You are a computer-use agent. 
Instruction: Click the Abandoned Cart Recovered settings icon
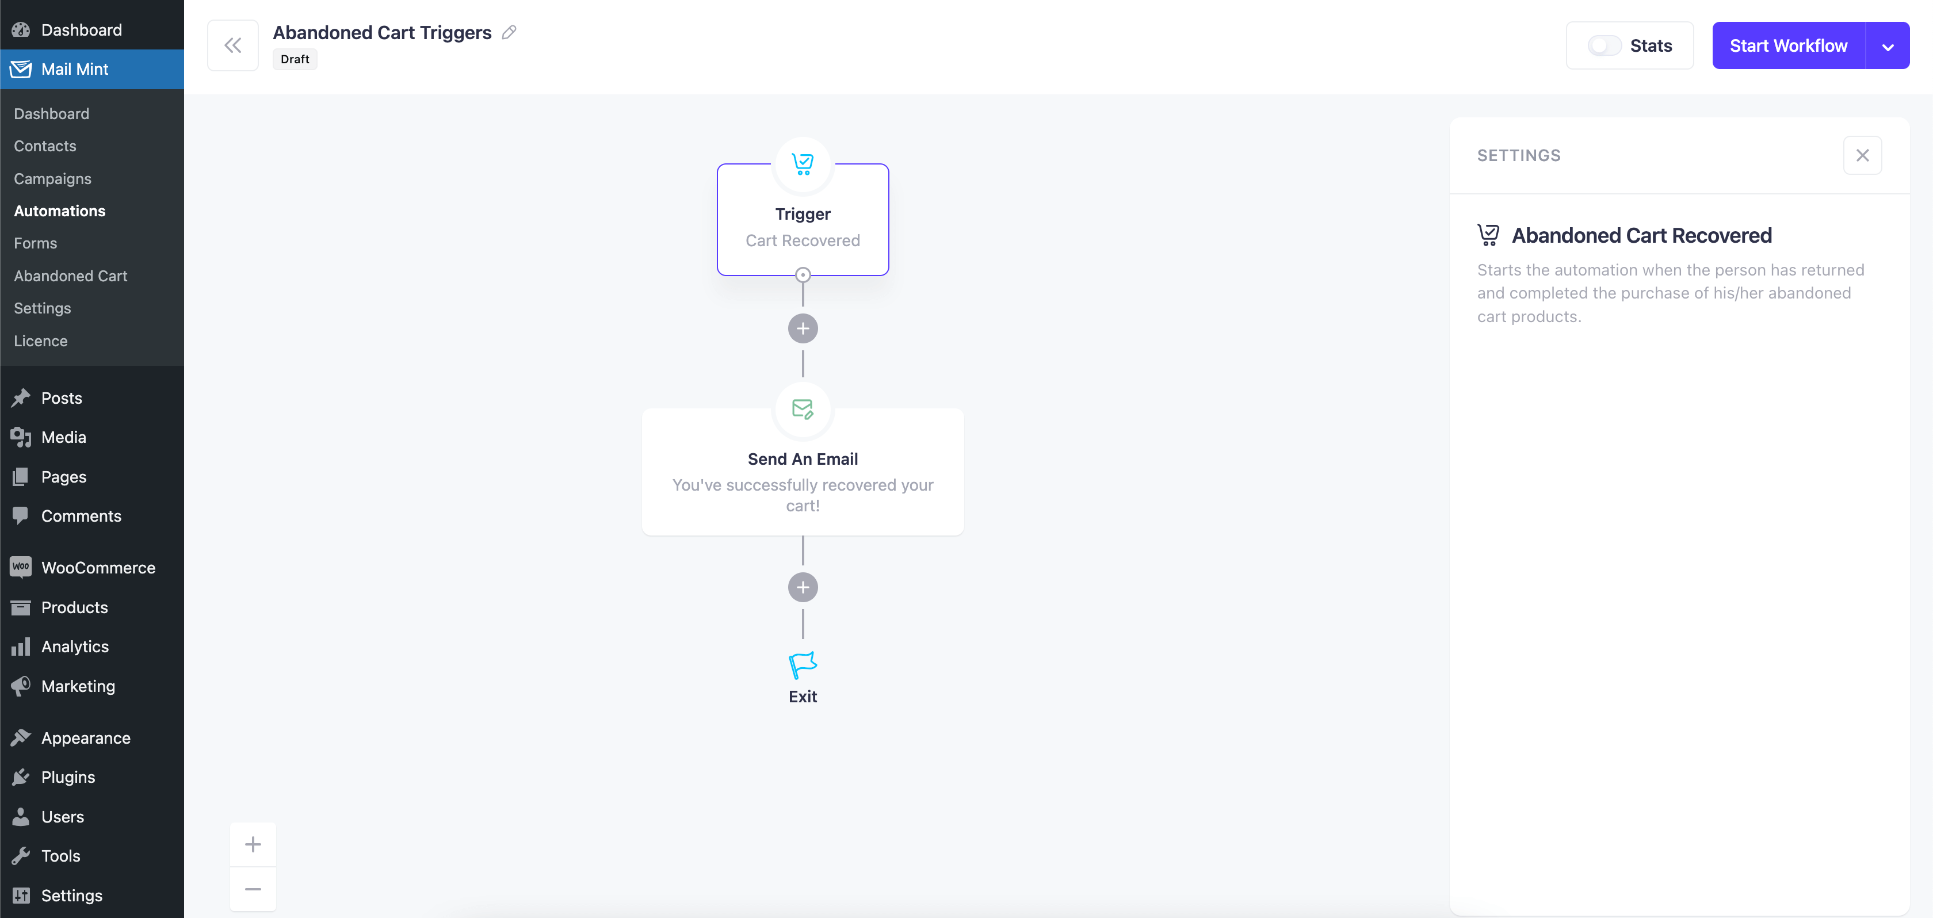[1489, 234]
